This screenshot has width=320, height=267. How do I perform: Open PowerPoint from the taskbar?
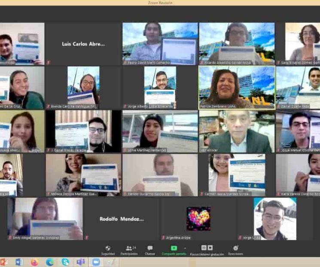click(x=4, y=262)
